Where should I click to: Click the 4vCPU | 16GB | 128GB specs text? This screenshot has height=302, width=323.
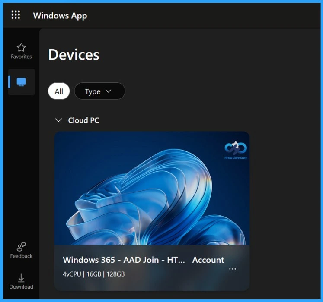coord(94,274)
